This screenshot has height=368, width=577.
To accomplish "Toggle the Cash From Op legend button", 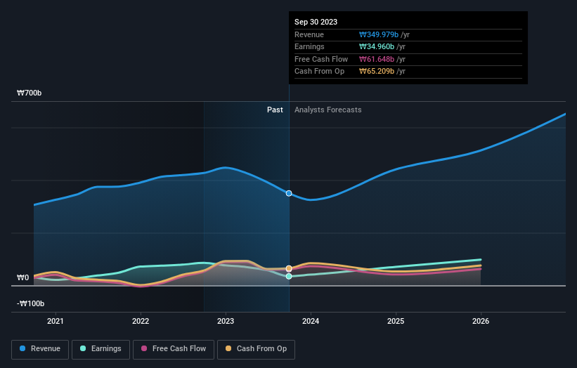I will (x=256, y=349).
